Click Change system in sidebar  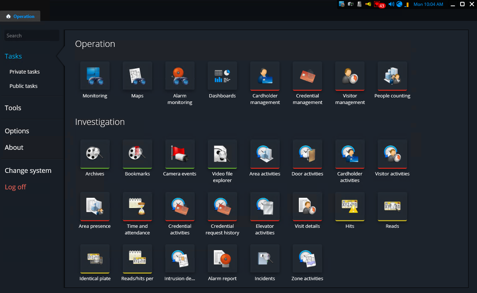click(28, 170)
